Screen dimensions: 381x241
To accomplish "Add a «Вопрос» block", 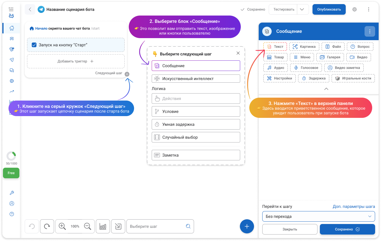I will click(x=360, y=47).
